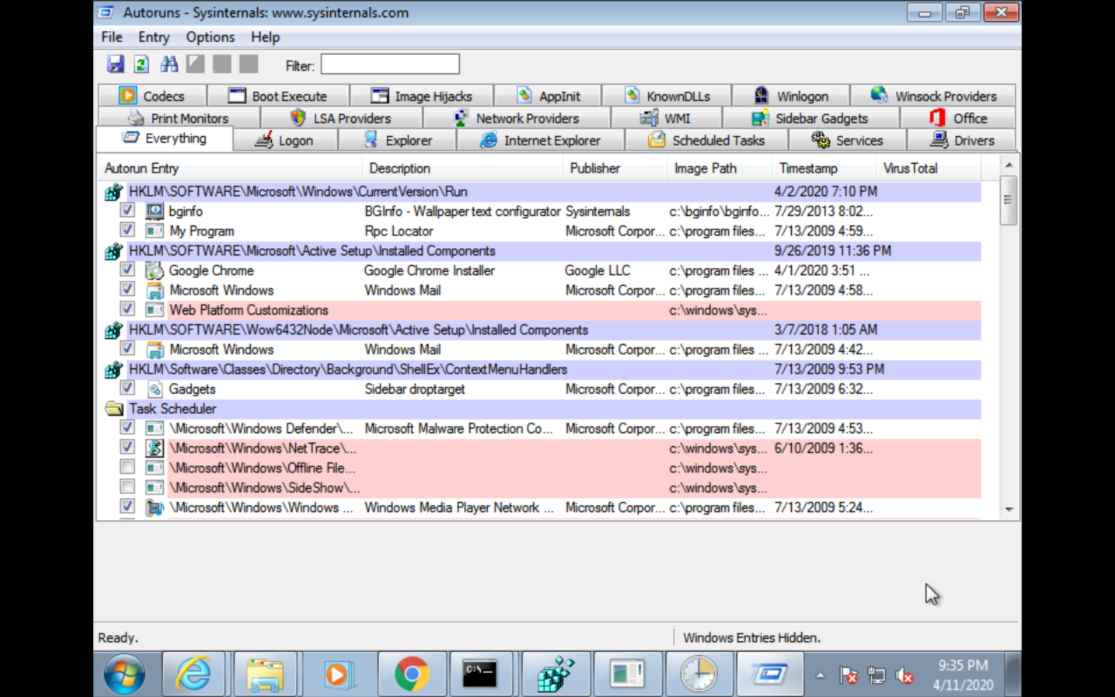Sort by Description column header
Viewport: 1115px width, 697px height.
[462, 168]
